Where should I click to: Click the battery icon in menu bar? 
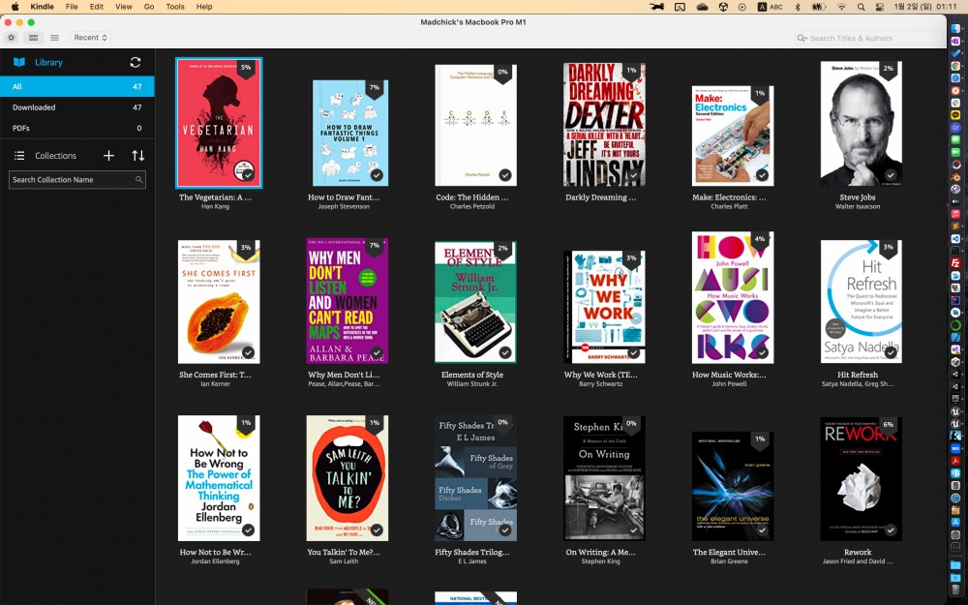coord(819,7)
